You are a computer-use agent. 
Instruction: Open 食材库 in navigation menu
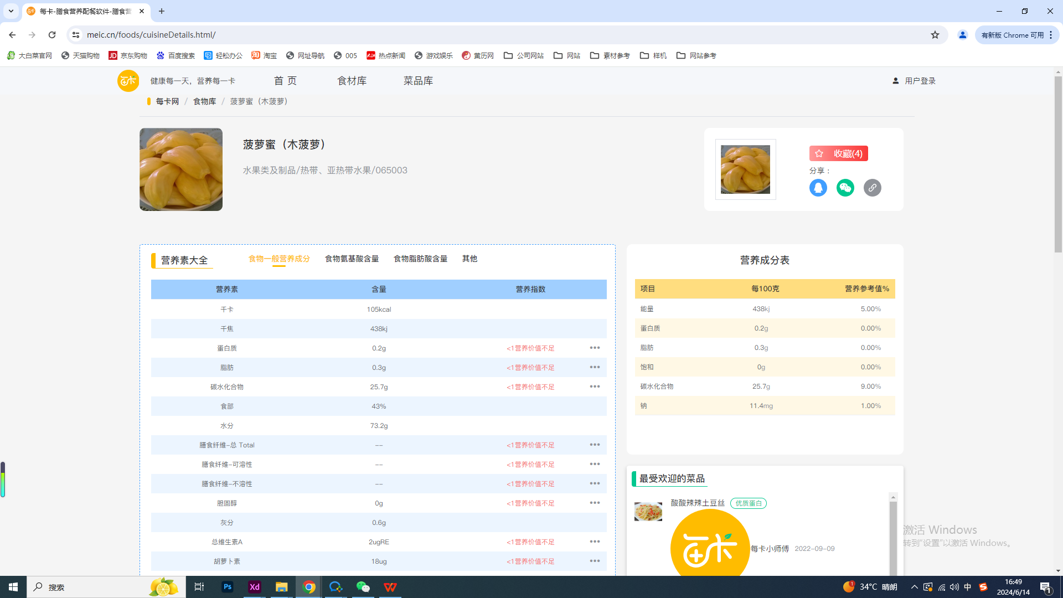pyautogui.click(x=352, y=81)
